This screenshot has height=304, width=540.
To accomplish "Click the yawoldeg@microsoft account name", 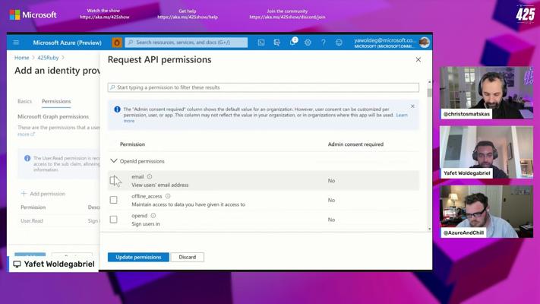I will (x=385, y=40).
